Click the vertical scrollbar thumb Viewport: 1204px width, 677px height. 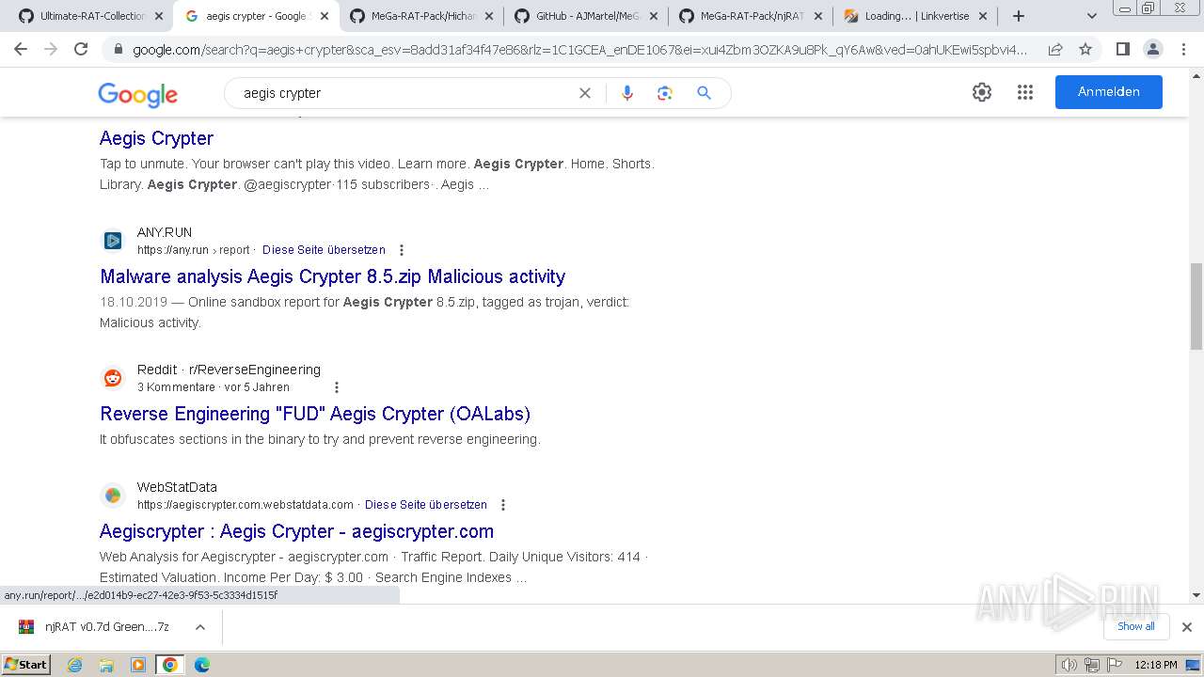pyautogui.click(x=1196, y=306)
